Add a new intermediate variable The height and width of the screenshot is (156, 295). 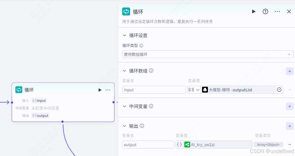tap(289, 106)
